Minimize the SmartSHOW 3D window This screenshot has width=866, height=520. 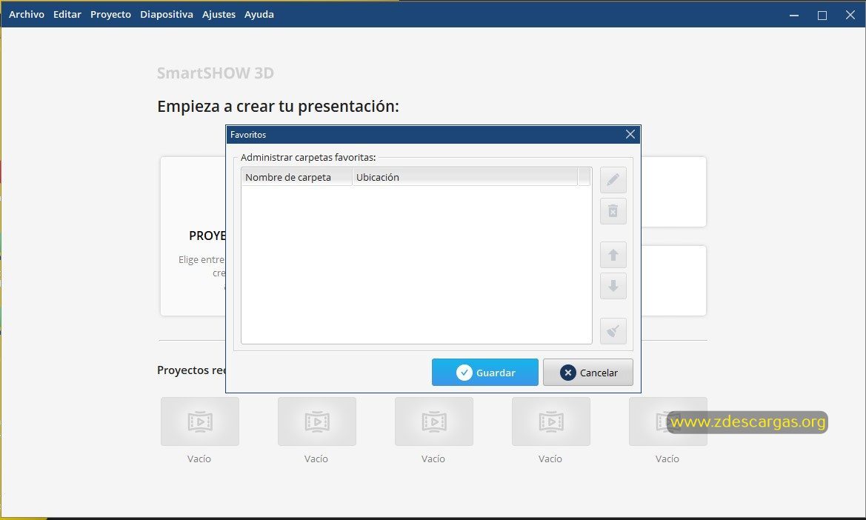pyautogui.click(x=794, y=15)
